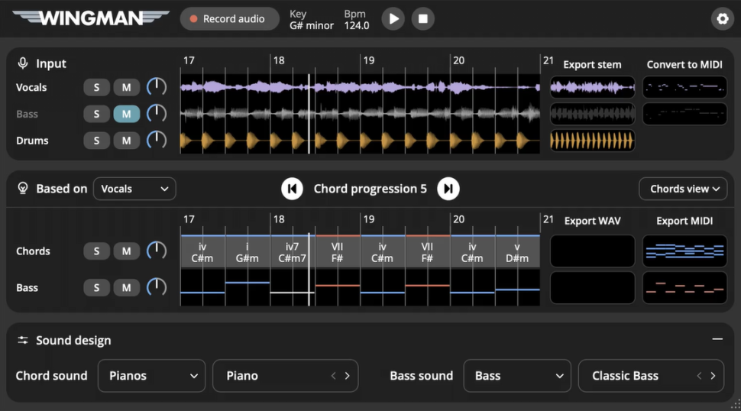The image size is (741, 411).
Task: Skip to next chord progression
Action: [448, 189]
